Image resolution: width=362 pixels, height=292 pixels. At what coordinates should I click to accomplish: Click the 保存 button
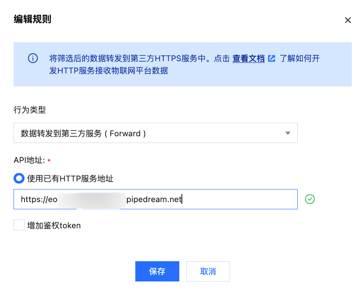tap(157, 271)
